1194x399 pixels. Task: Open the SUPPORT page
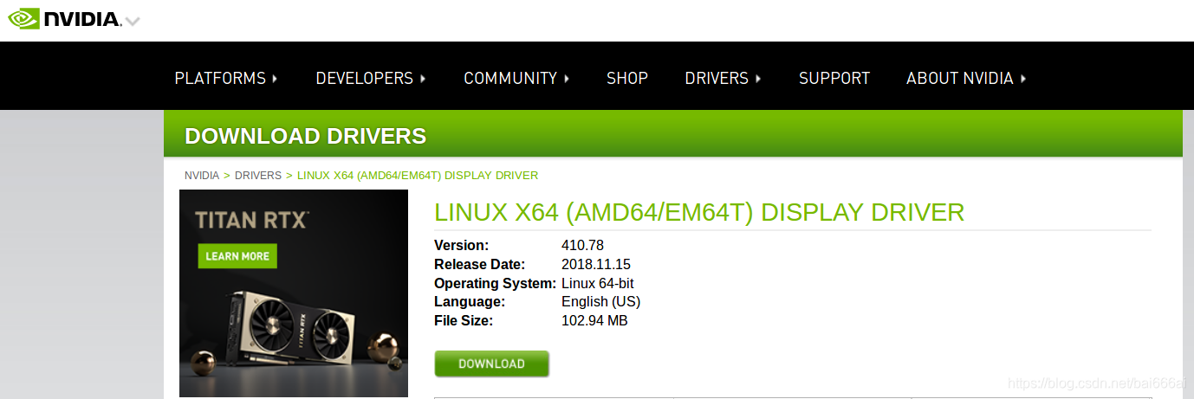click(x=834, y=78)
